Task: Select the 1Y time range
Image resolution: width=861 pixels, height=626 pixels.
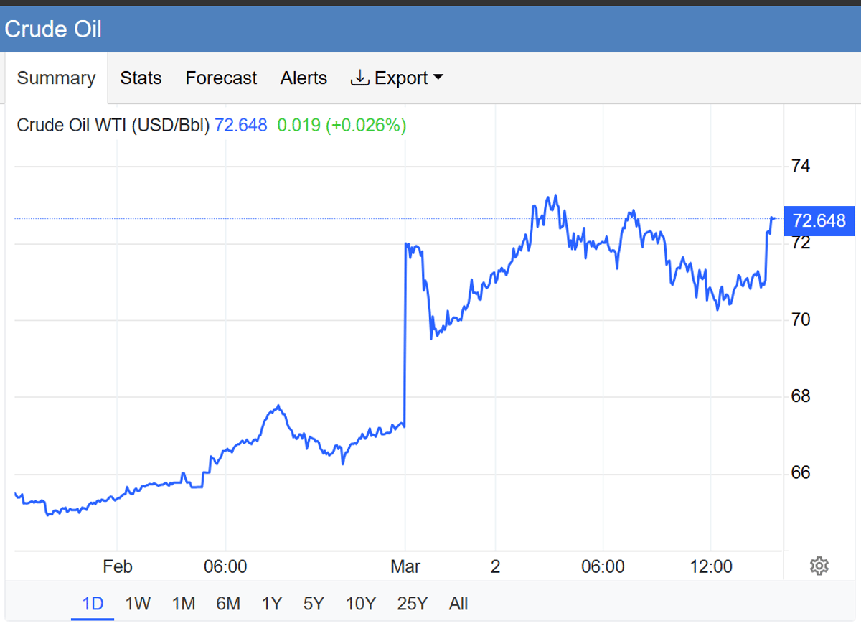Action: coord(271,604)
